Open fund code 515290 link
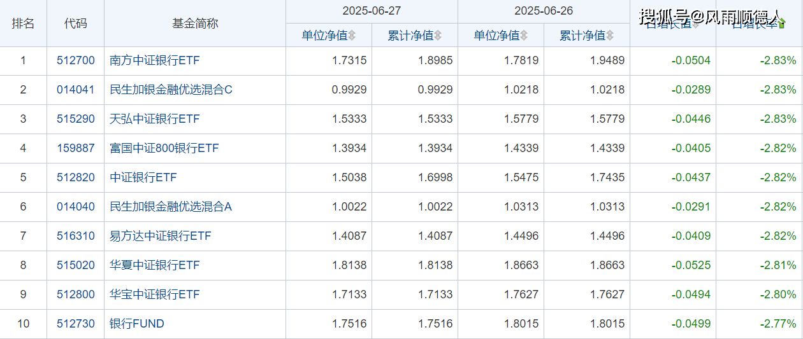This screenshot has height=339, width=803. tap(75, 120)
